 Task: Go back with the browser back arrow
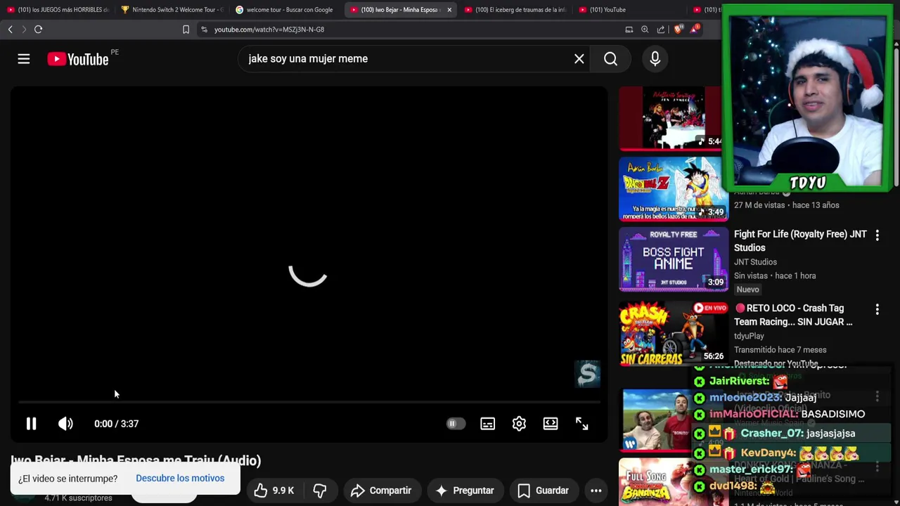[x=10, y=30]
